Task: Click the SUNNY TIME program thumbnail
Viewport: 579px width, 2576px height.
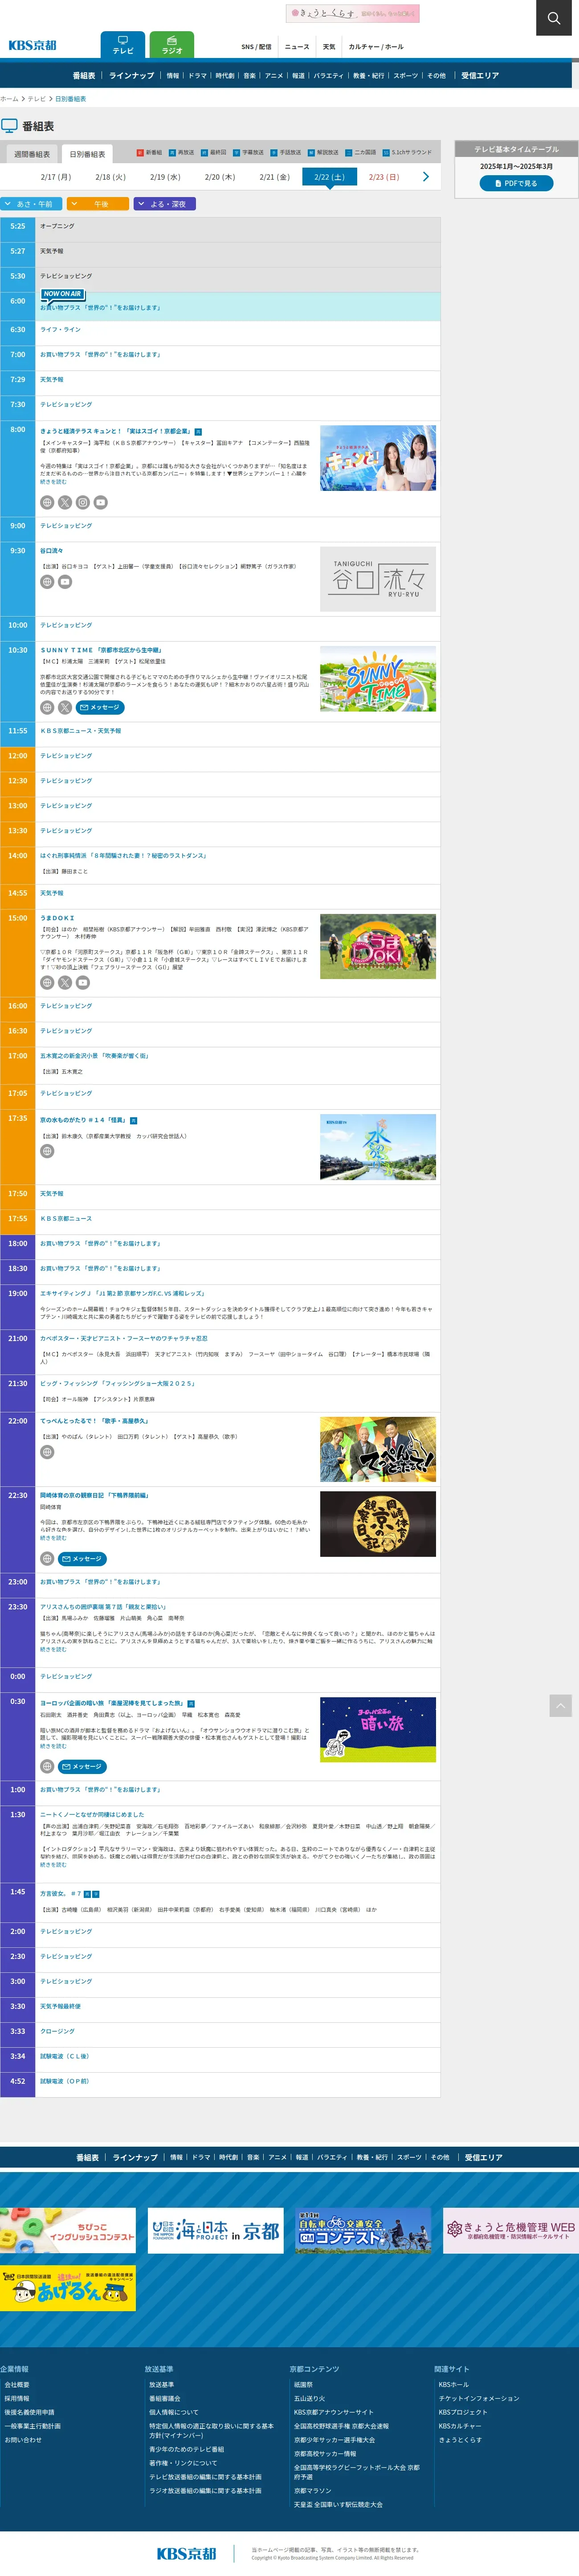Action: coord(377,679)
